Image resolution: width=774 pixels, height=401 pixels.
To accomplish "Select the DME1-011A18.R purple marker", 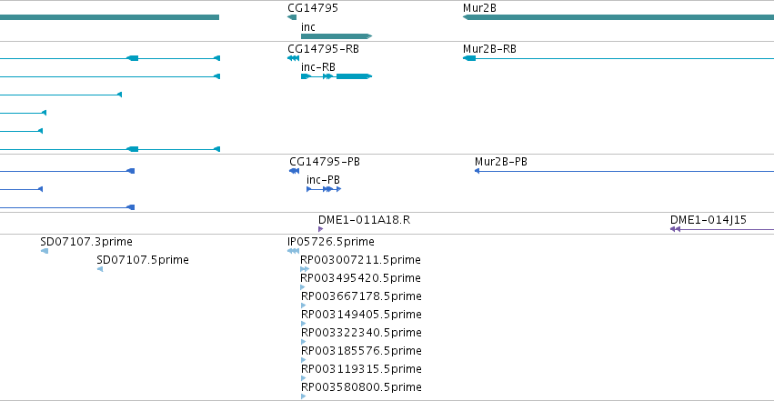I will (x=320, y=229).
